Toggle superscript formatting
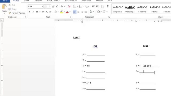Screen dimensions: 171x96 (x=50, y=12)
